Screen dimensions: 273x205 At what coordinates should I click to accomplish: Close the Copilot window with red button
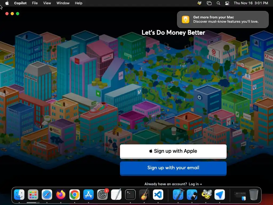tap(7, 14)
